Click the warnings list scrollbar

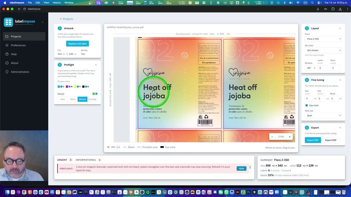coord(250,167)
